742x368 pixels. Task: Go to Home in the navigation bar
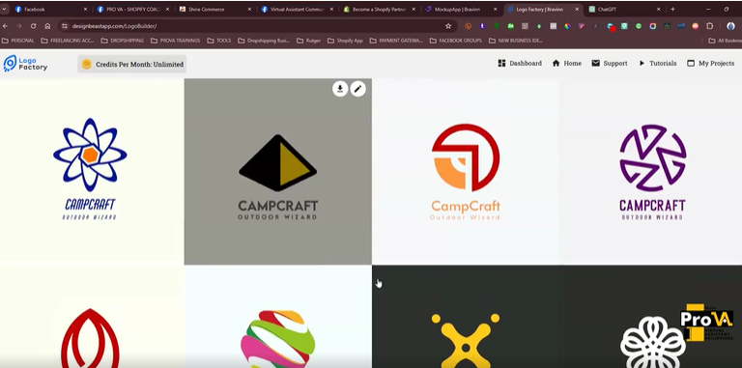tap(566, 64)
